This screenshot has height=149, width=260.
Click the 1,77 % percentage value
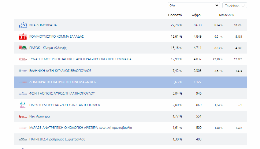click(x=177, y=117)
